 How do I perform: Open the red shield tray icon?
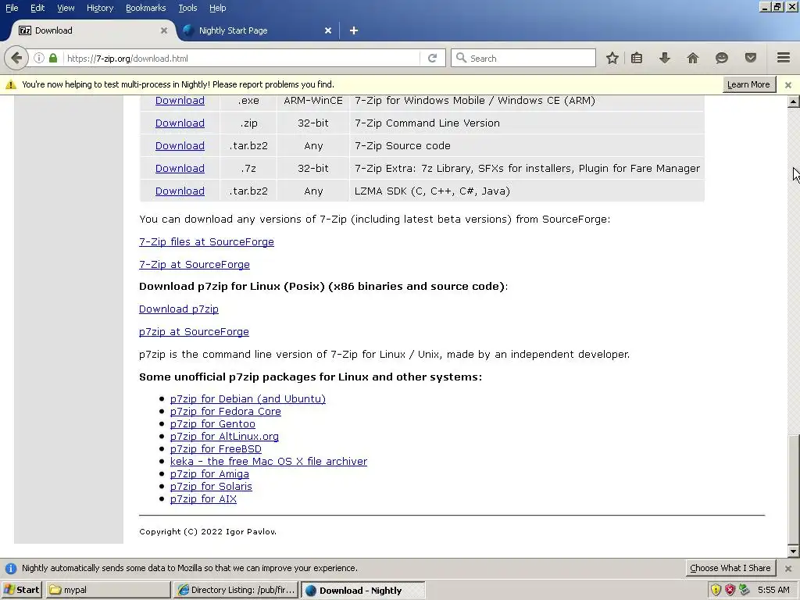pyautogui.click(x=730, y=590)
